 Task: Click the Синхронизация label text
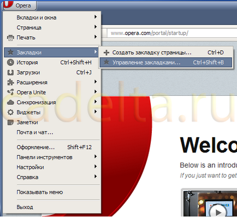[x=36, y=102]
